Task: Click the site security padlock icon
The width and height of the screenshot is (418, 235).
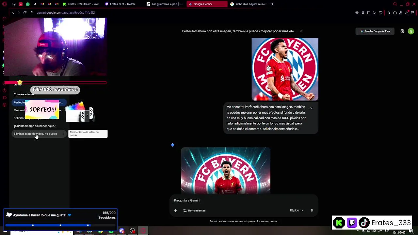Action: coord(32,13)
